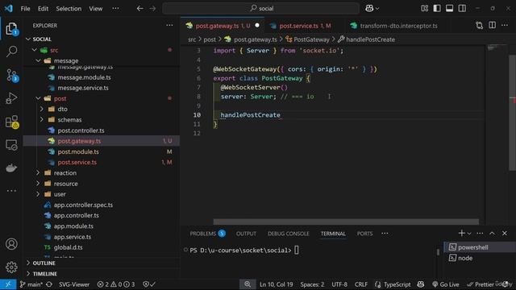This screenshot has width=516, height=290.
Task: Collapse the message folder
Action: coord(38,61)
